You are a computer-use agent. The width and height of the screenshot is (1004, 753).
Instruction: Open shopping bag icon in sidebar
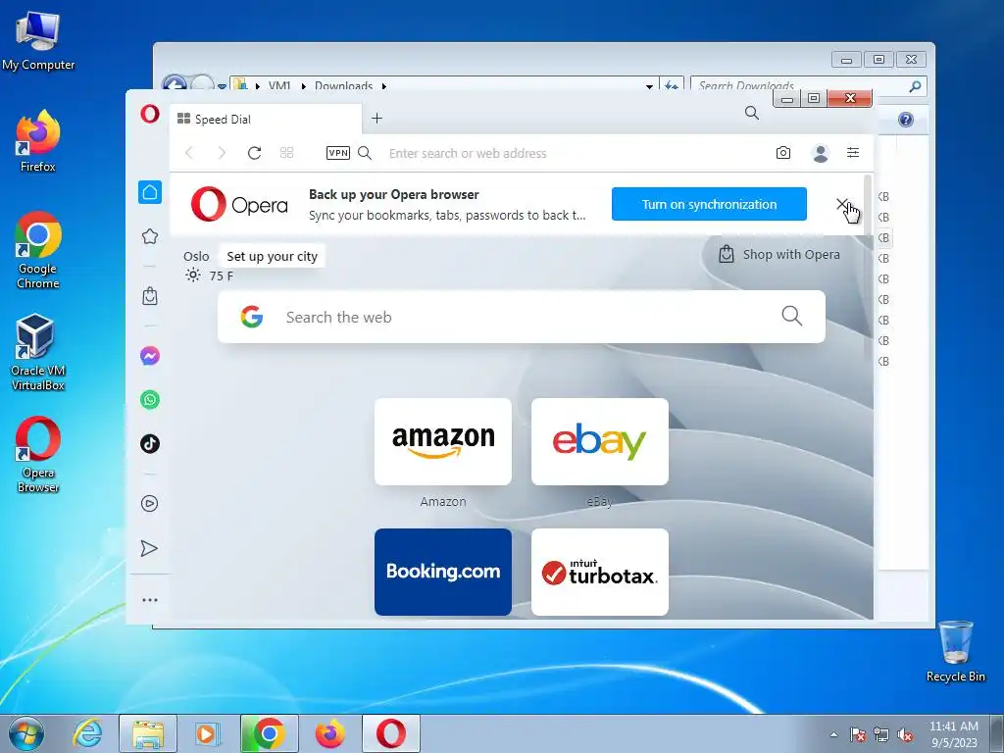tap(150, 296)
